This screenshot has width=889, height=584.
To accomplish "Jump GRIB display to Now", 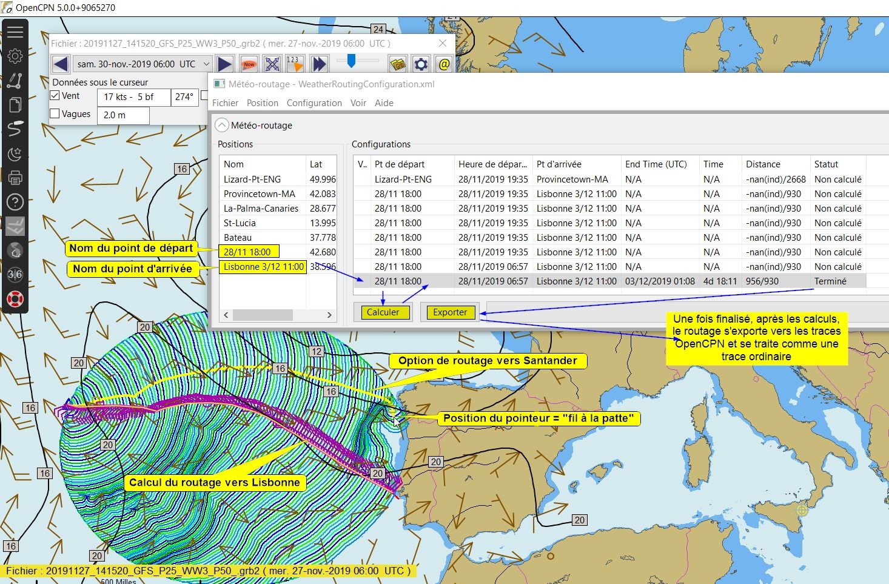I will point(249,64).
